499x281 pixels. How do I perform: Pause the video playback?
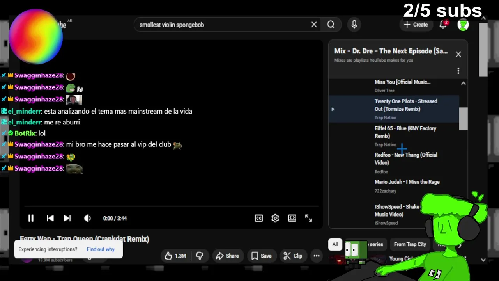pos(31,218)
